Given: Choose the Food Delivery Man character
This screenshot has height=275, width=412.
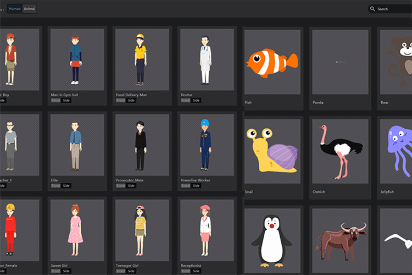Looking at the screenshot, I should (141, 59).
